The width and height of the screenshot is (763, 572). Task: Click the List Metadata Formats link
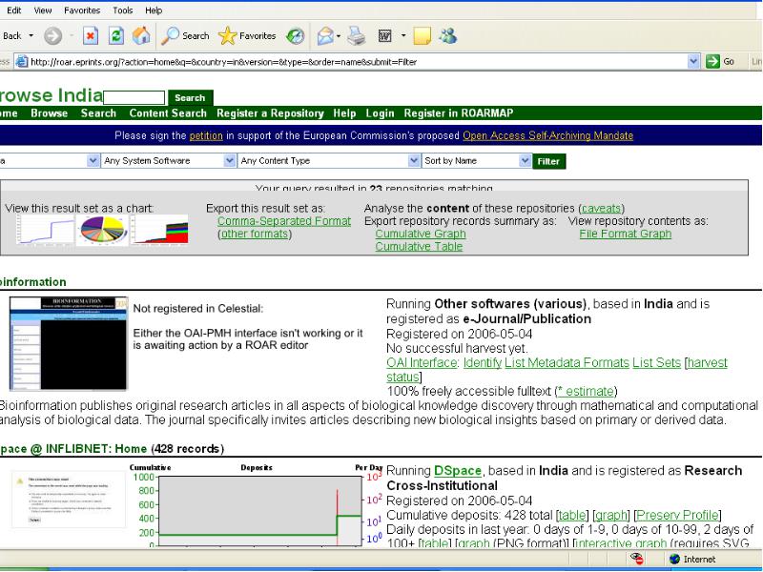567,363
